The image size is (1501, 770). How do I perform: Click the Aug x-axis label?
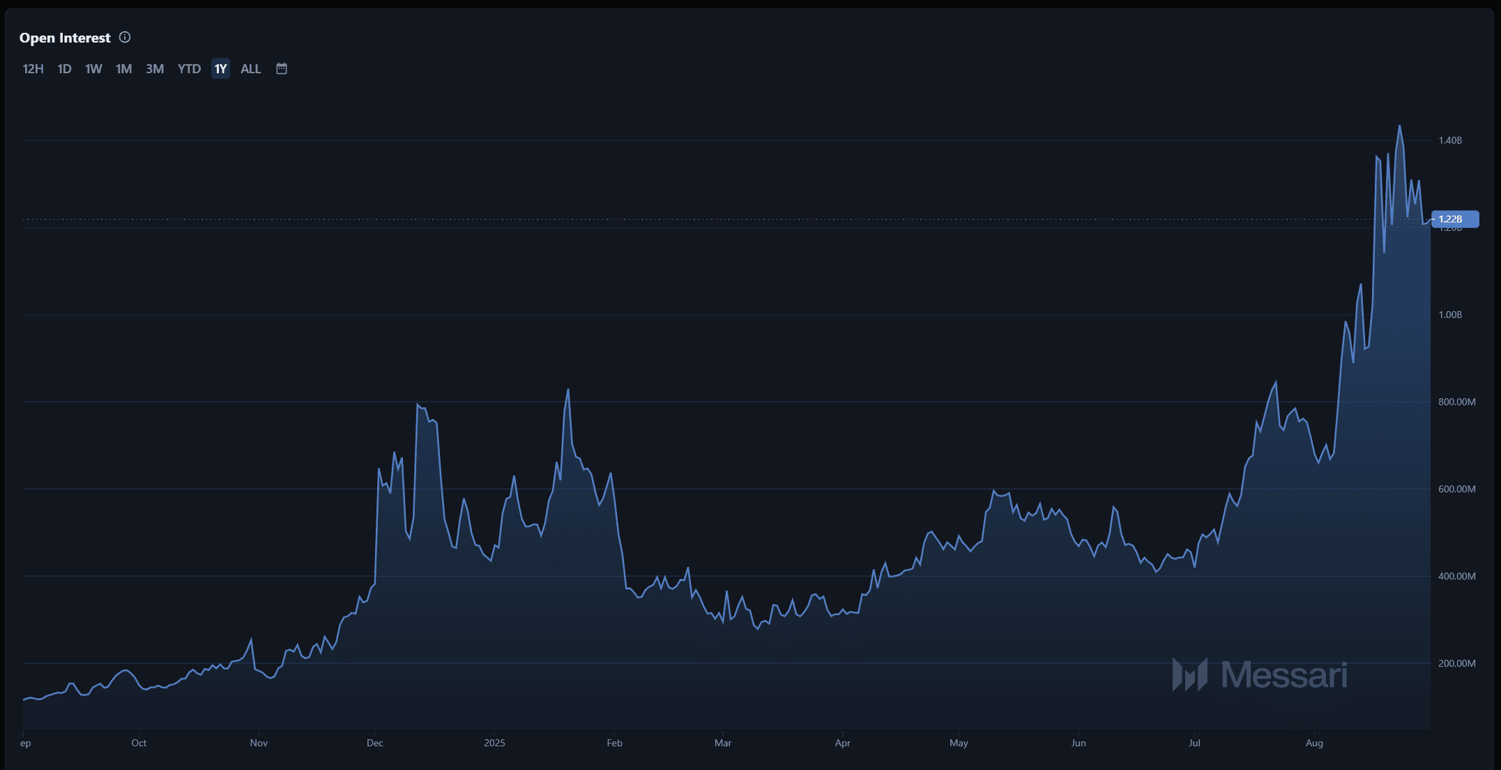(1314, 743)
